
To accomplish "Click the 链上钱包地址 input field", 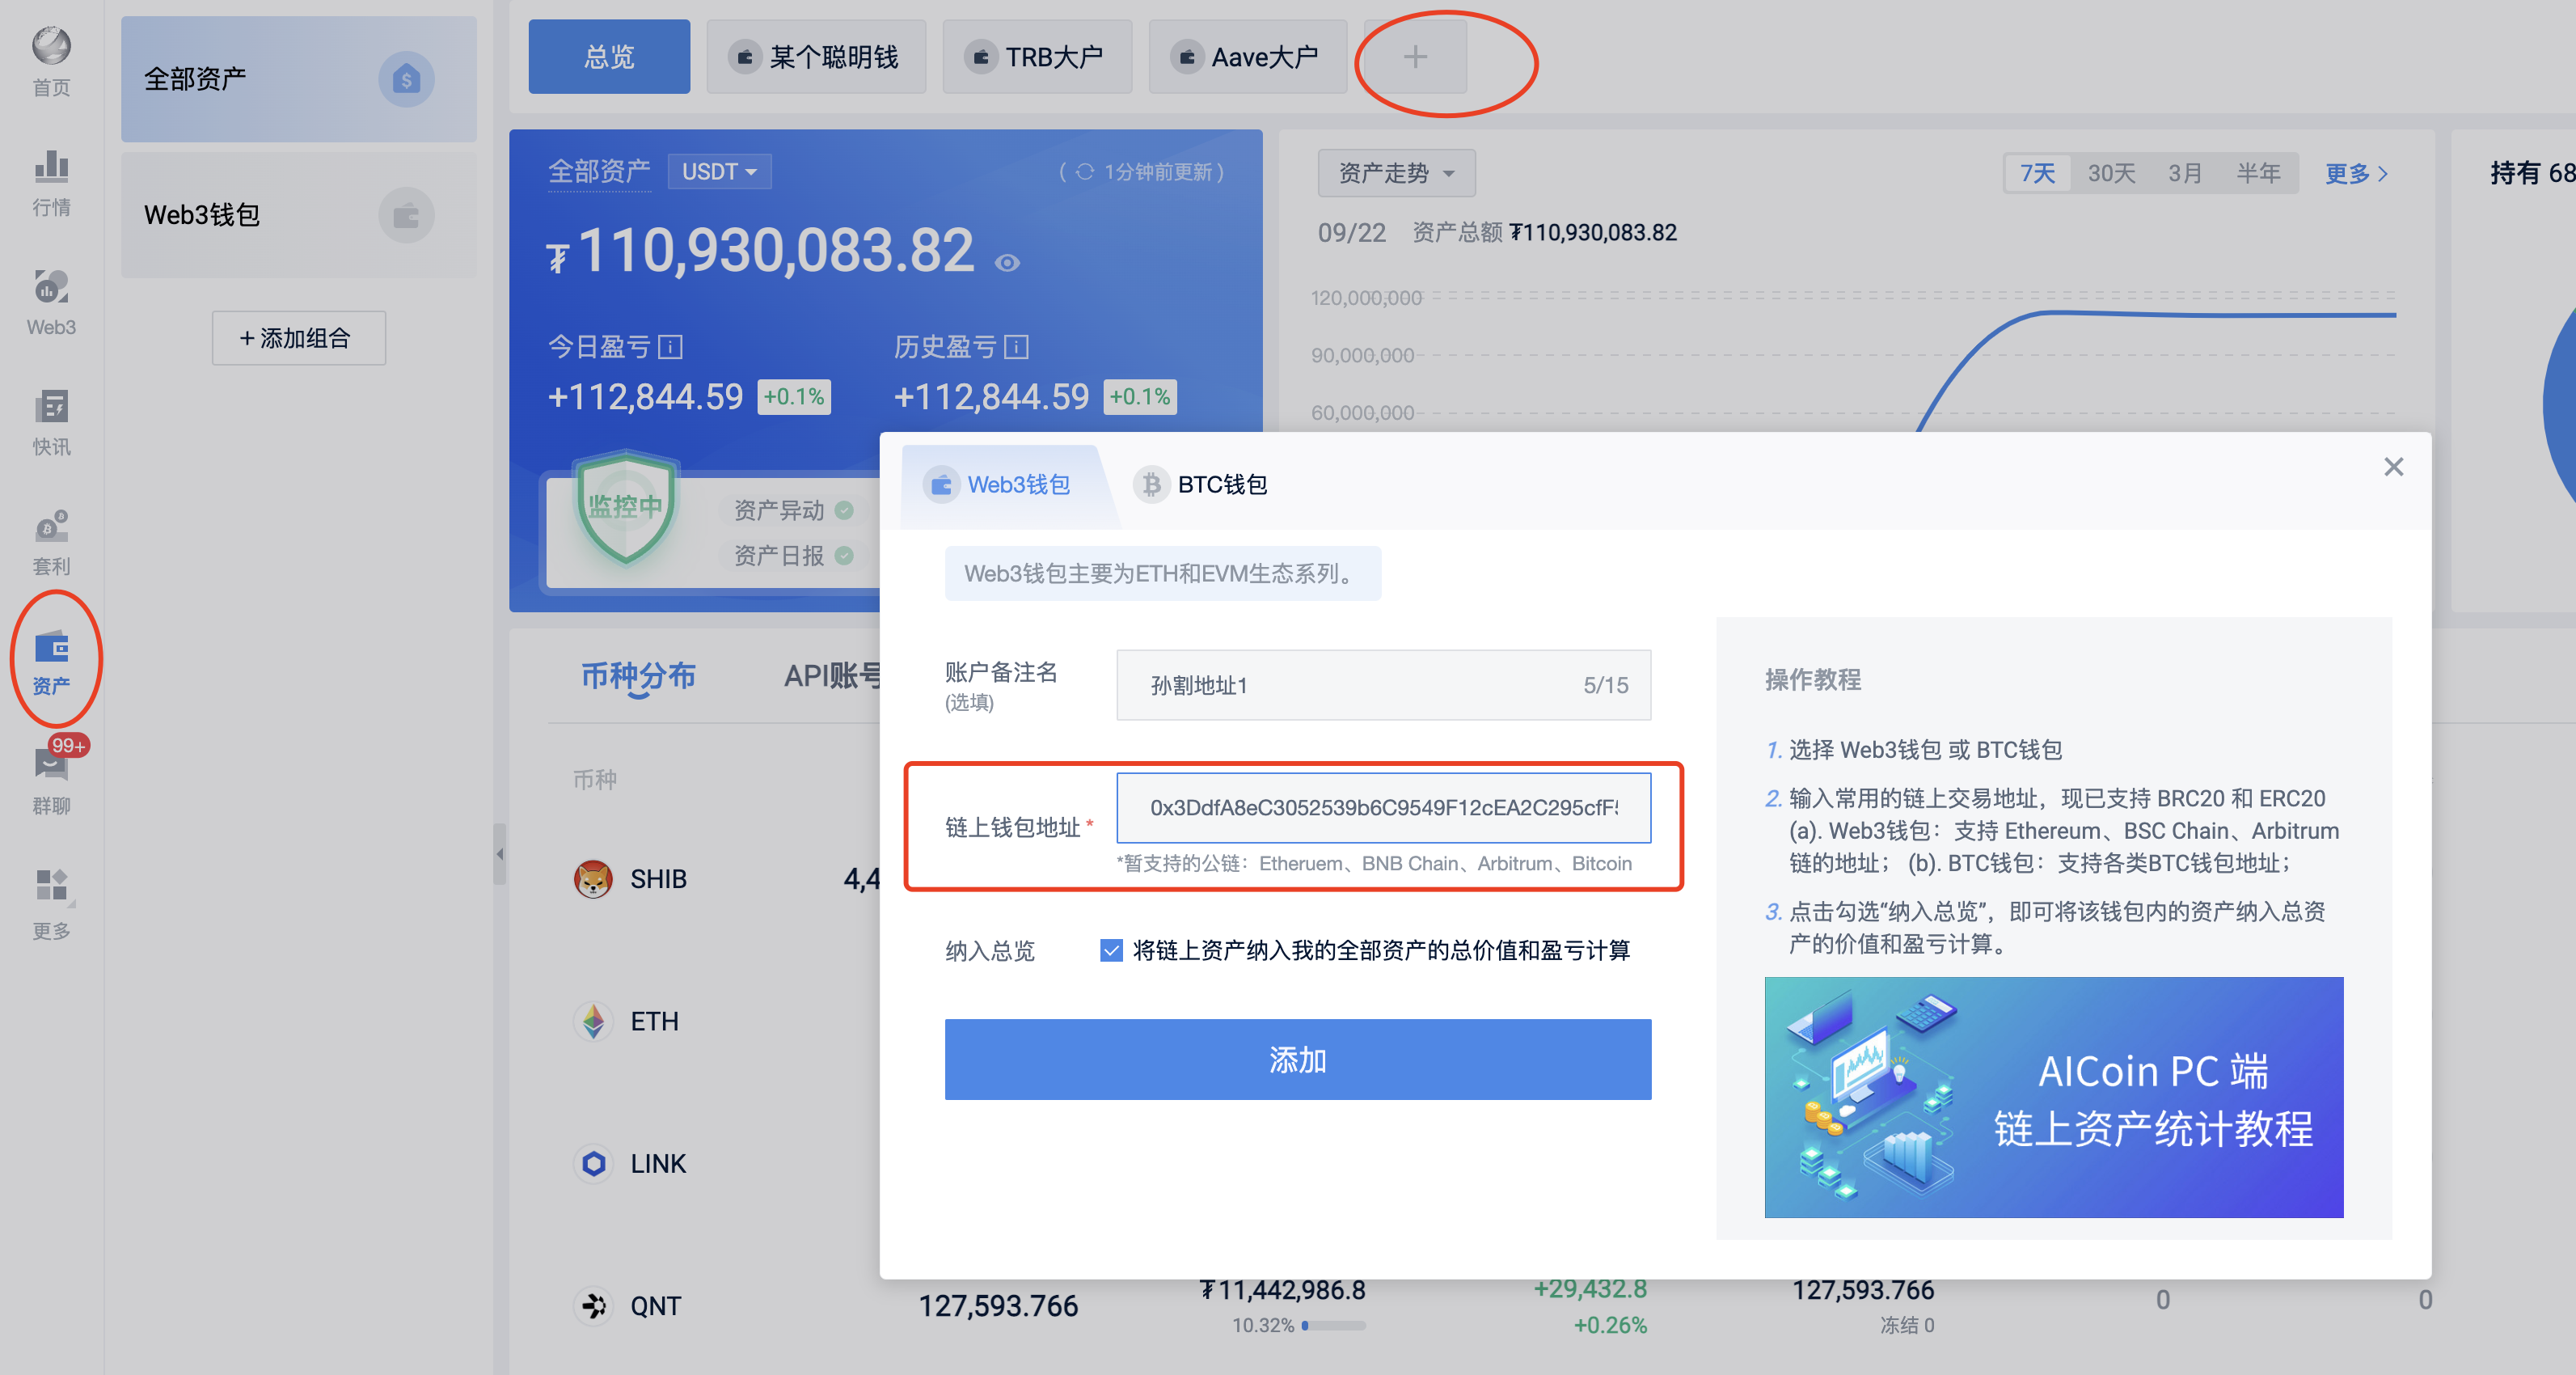I will [x=1383, y=808].
